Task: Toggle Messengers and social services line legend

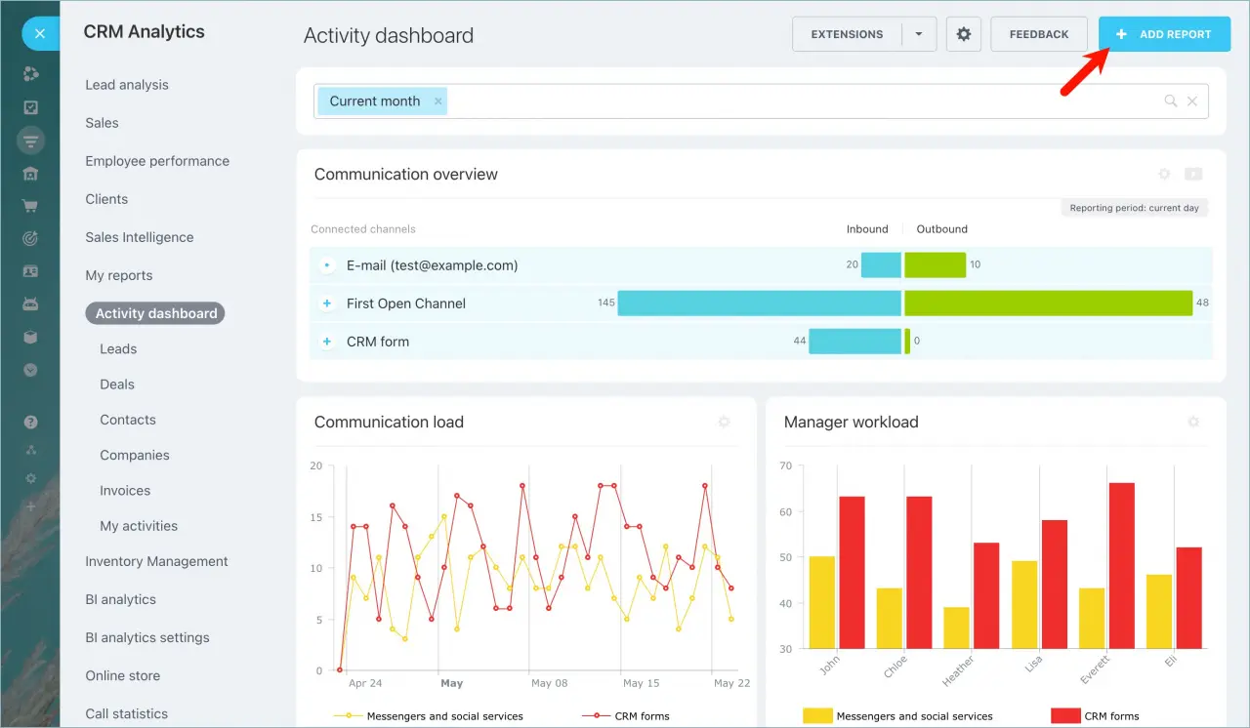Action: pos(428,716)
